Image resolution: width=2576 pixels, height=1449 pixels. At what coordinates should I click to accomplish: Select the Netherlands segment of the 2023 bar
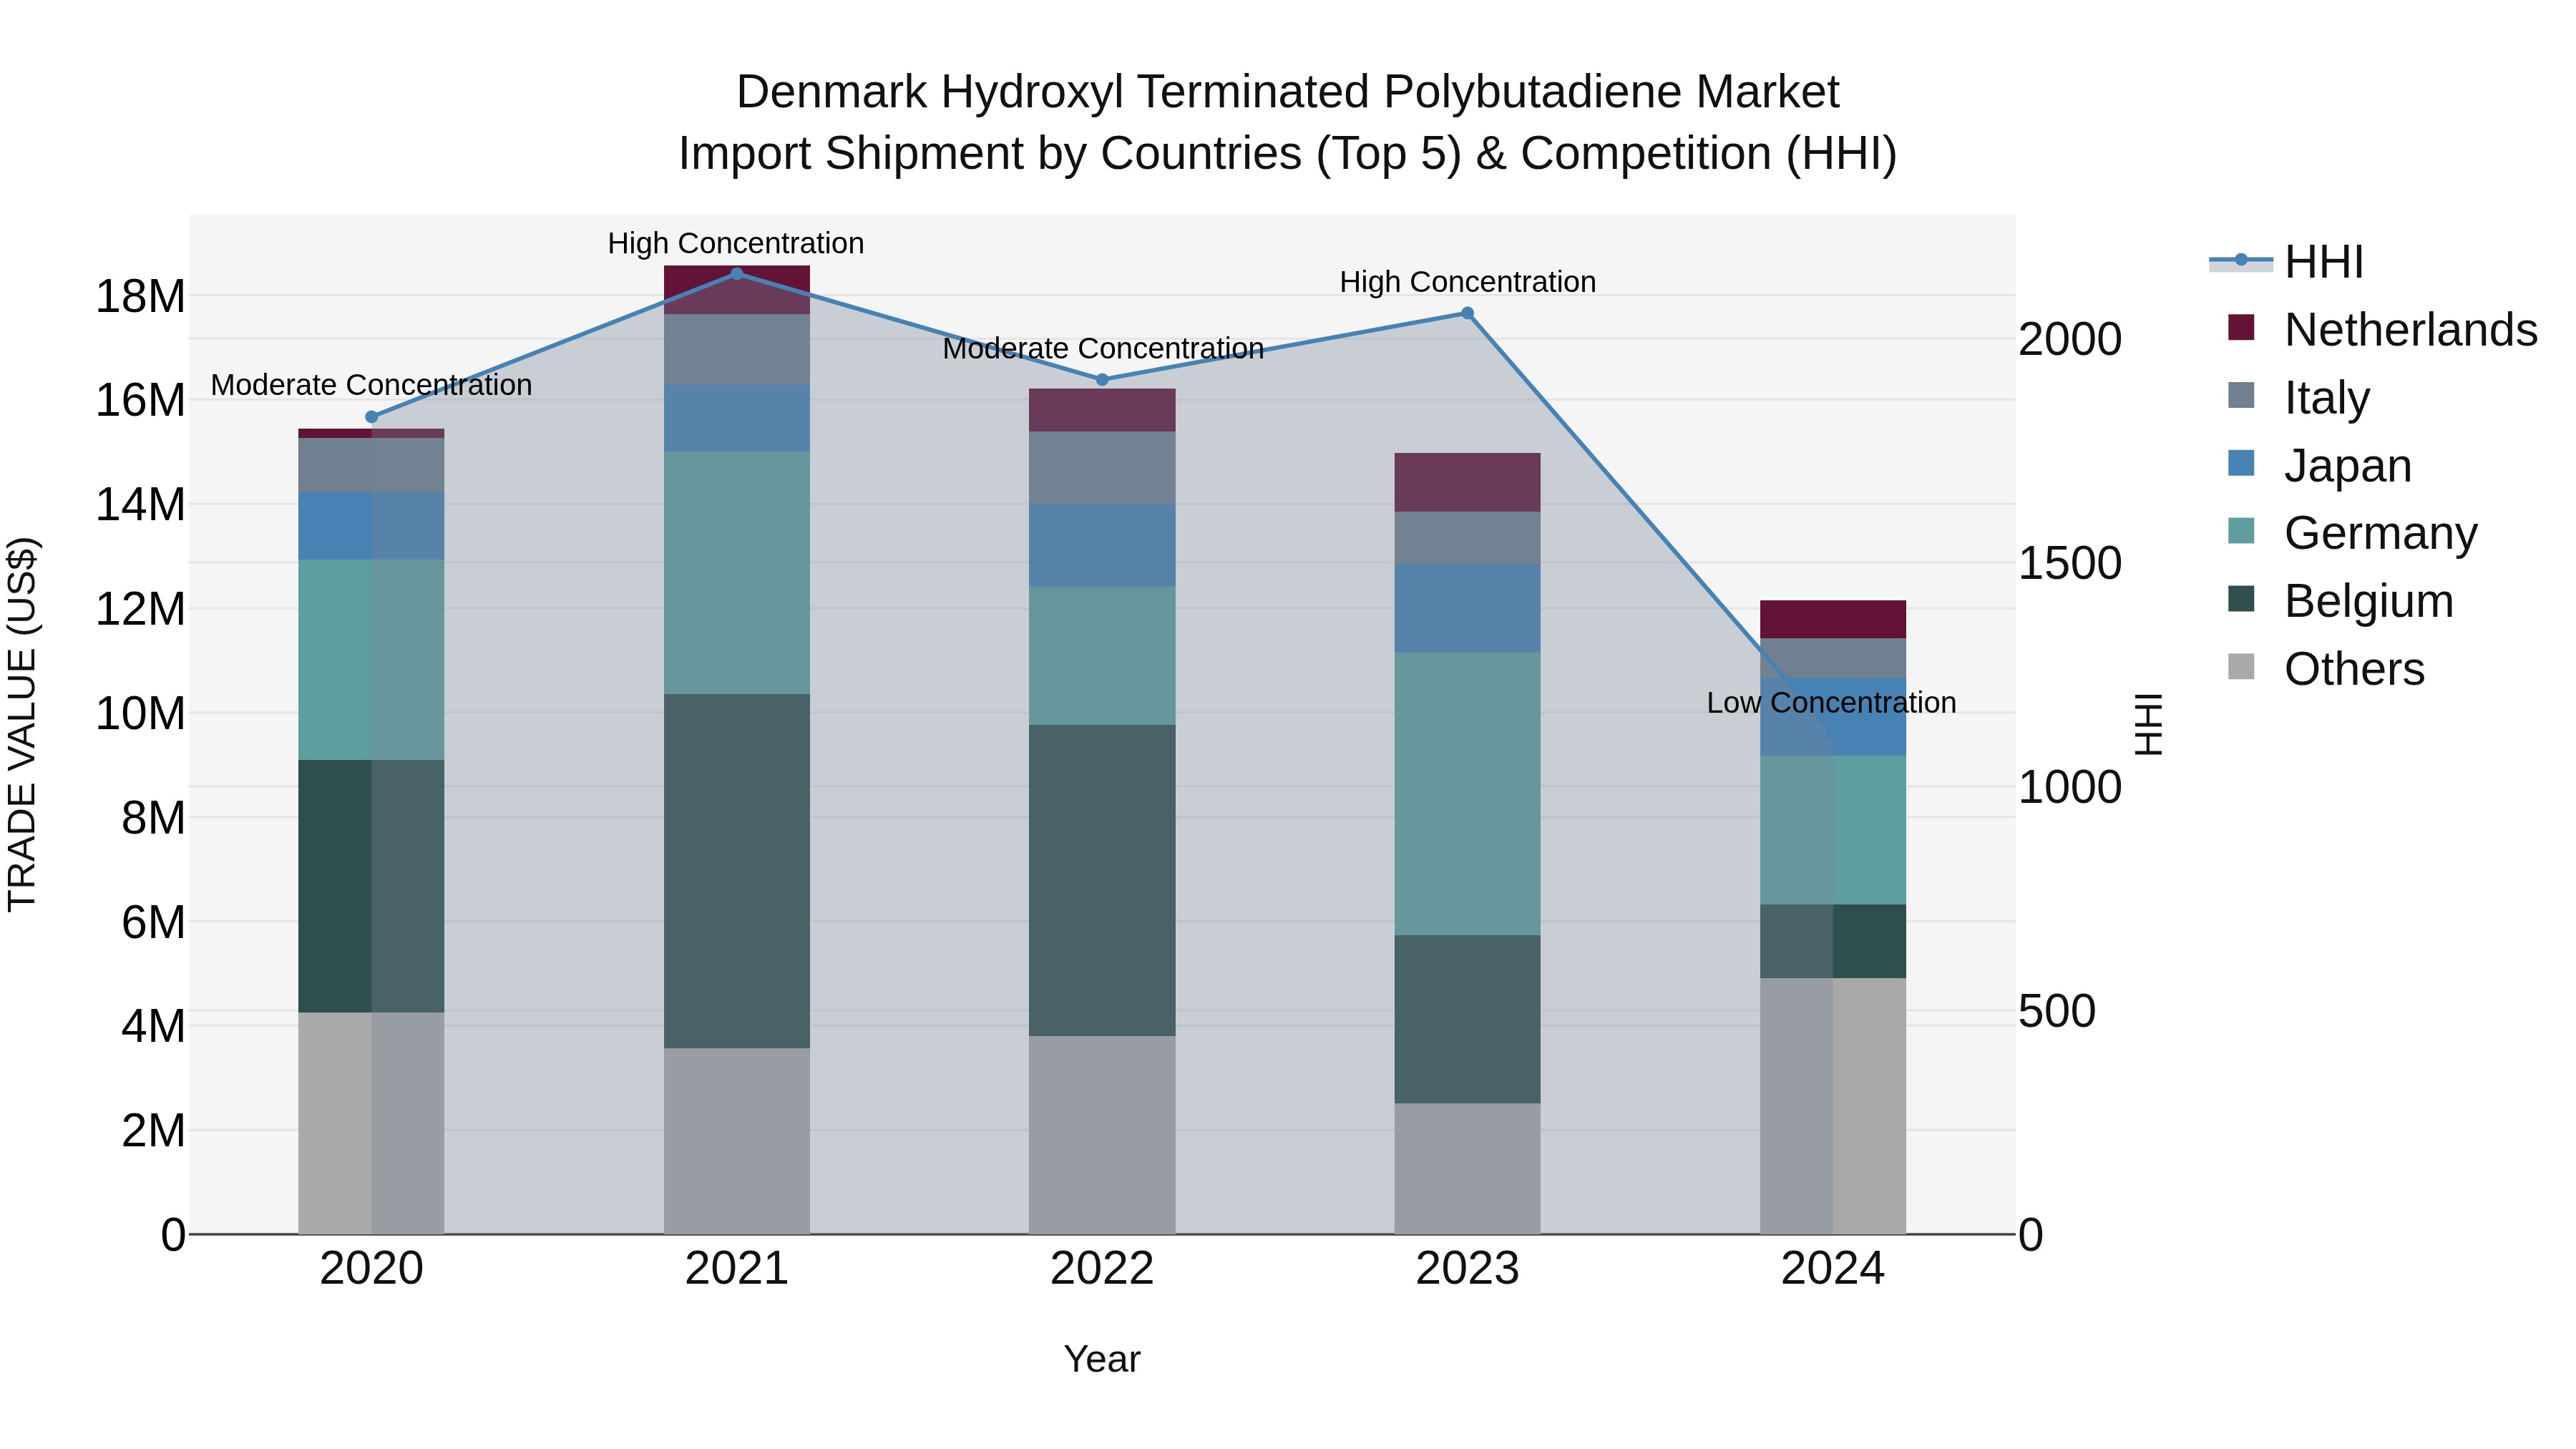[1468, 482]
